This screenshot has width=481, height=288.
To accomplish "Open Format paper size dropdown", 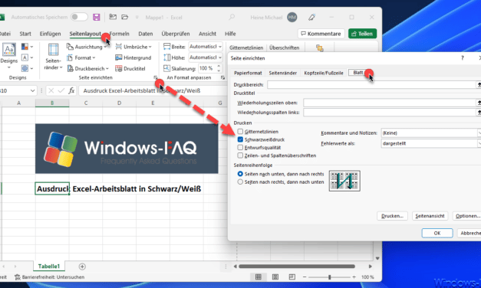I will click(81, 57).
